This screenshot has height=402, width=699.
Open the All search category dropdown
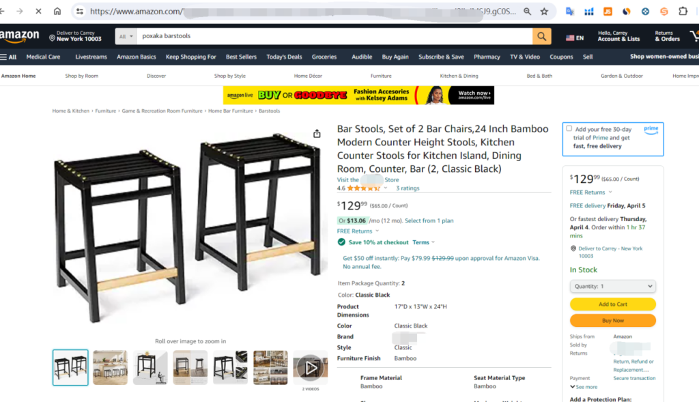(x=126, y=37)
